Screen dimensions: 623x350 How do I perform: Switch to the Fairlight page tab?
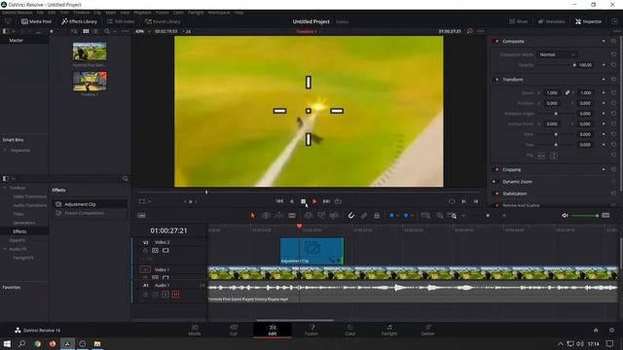tap(389, 331)
